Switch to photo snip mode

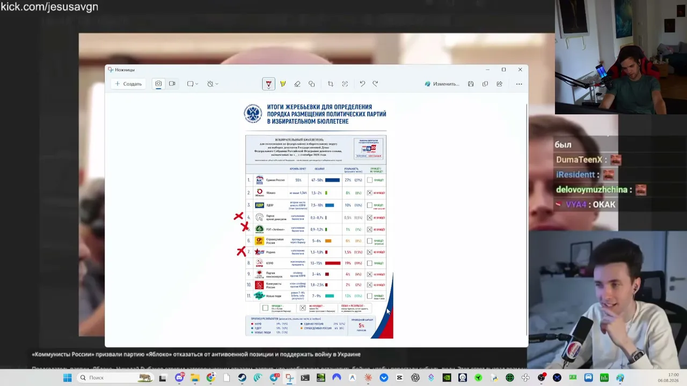(x=158, y=84)
